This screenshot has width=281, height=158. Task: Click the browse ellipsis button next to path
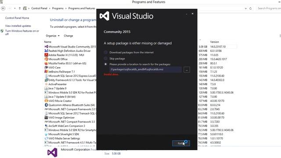(x=187, y=69)
